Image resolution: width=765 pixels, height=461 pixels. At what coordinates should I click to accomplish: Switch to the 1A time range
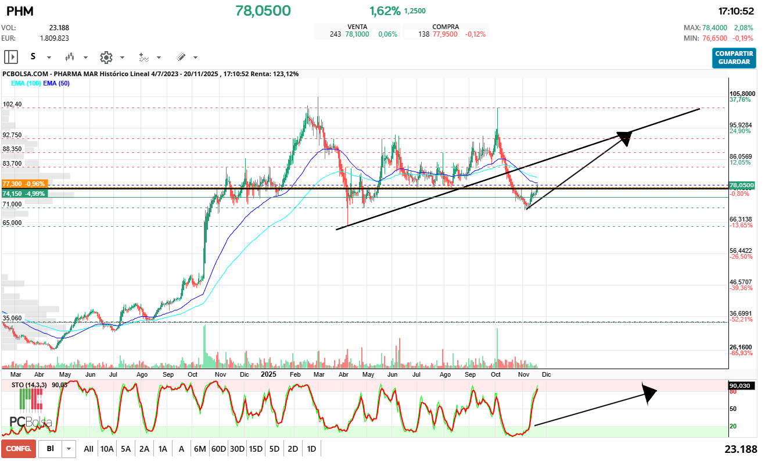pyautogui.click(x=163, y=449)
